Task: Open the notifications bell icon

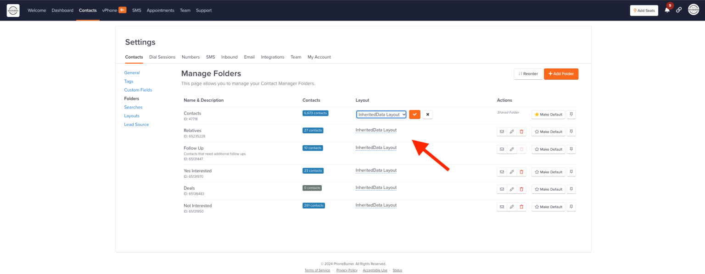Action: [667, 10]
